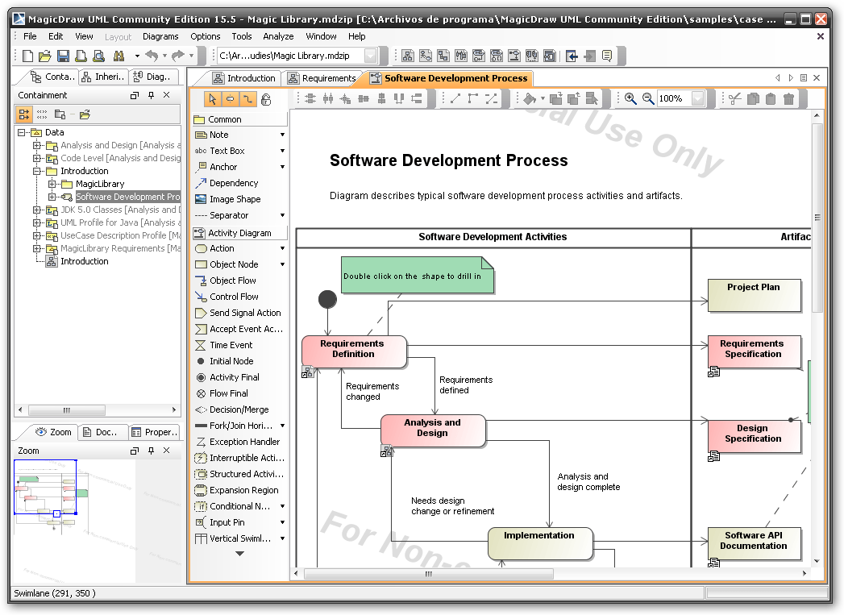Viewport: 844px width, 615px height.
Task: Open the zoom percentage 100% dropdown
Action: tap(697, 98)
